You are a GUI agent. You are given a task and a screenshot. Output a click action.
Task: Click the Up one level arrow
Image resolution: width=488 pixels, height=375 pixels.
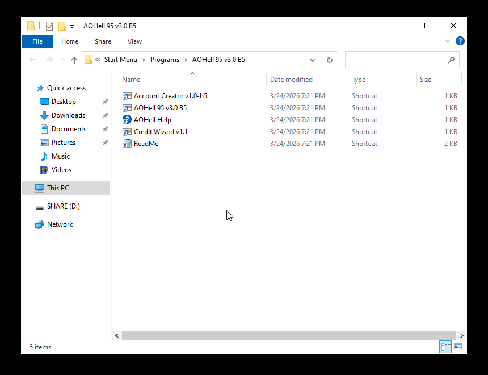(x=74, y=60)
